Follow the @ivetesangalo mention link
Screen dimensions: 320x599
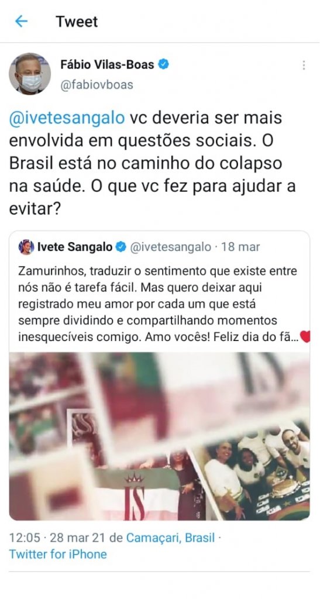67,118
